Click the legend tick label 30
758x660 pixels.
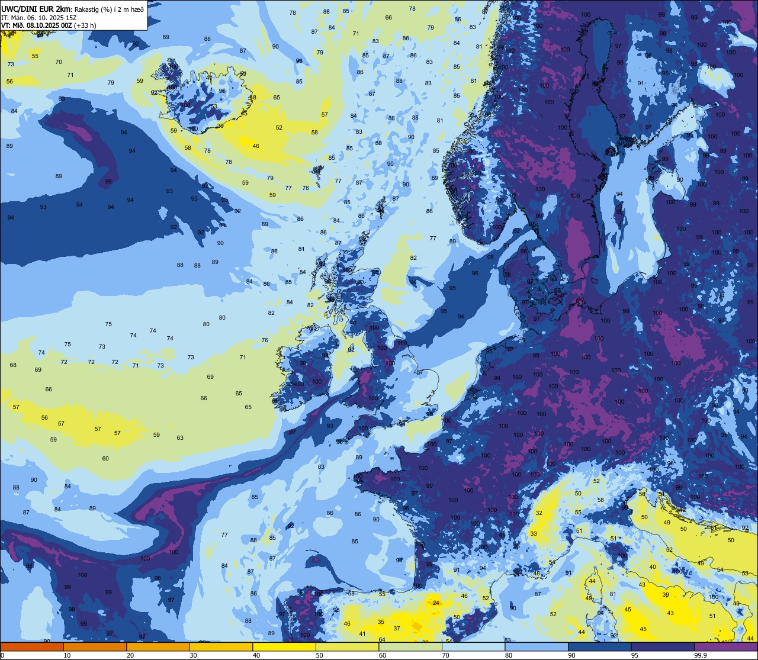point(193,655)
